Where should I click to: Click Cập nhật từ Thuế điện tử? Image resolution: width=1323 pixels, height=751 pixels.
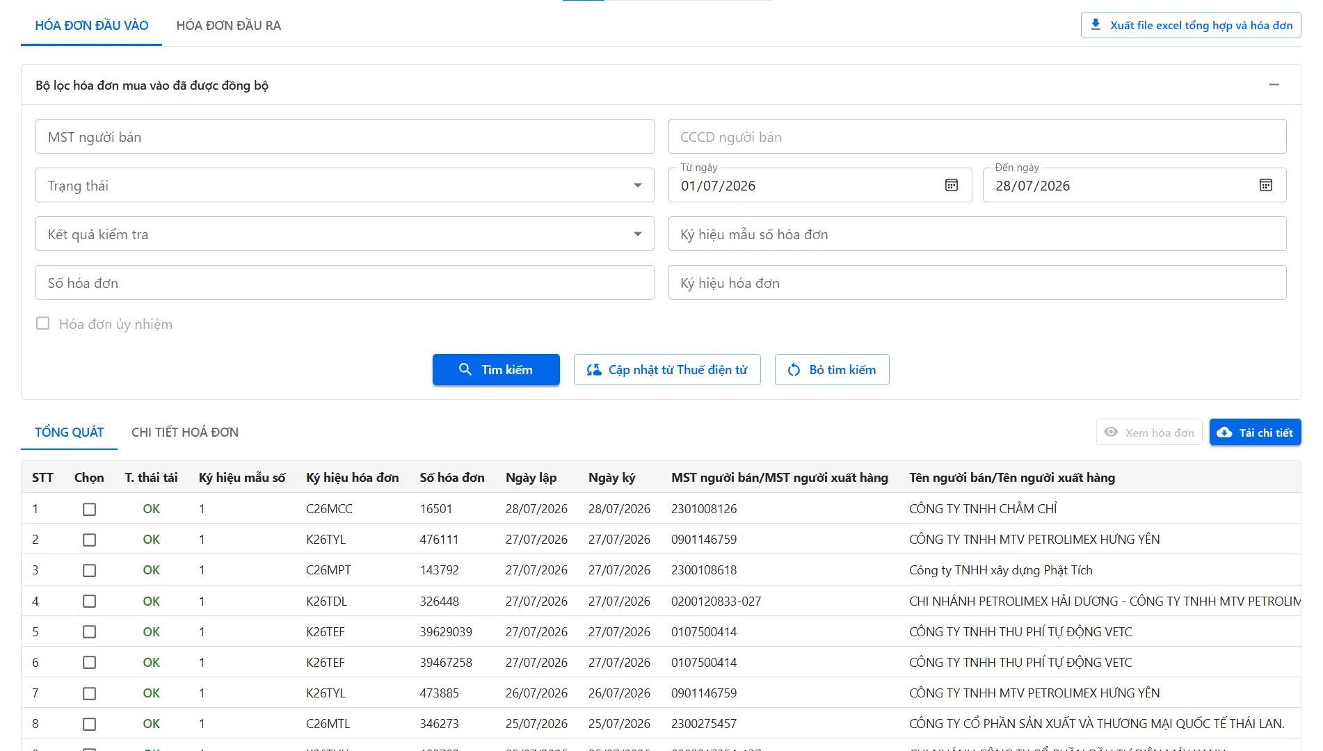point(667,369)
